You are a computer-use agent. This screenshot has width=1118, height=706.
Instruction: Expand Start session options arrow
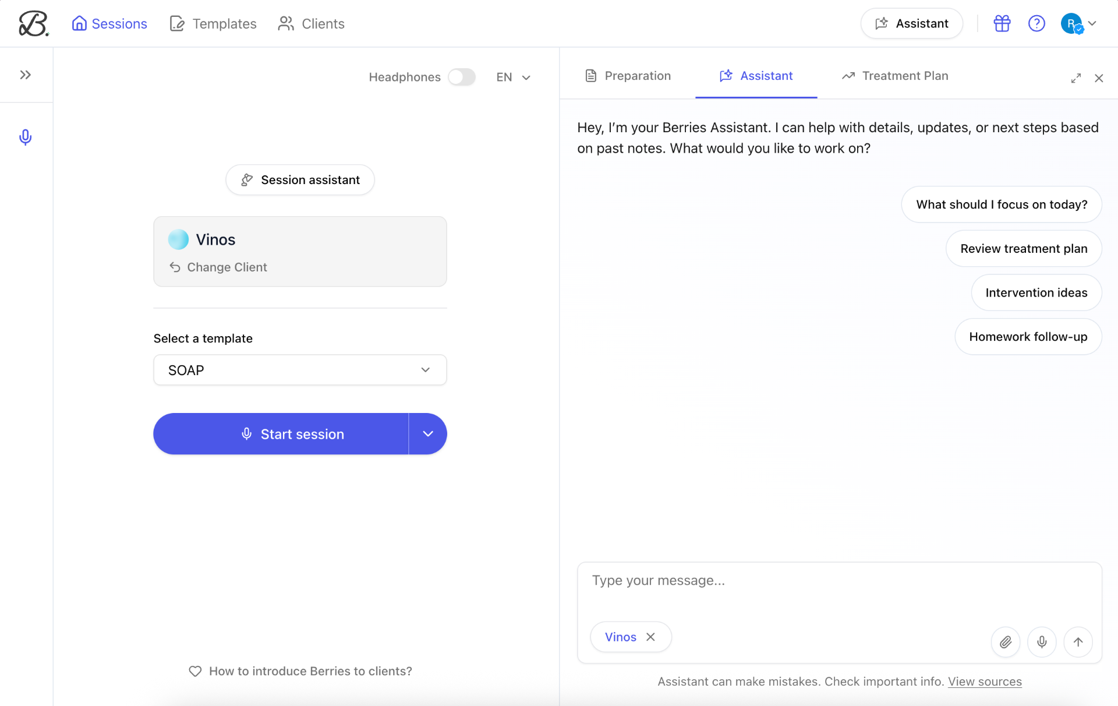tap(428, 434)
